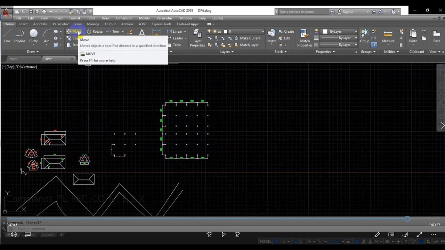Toggle the group selection on/off button
This screenshot has width=445, height=250.
374,45
